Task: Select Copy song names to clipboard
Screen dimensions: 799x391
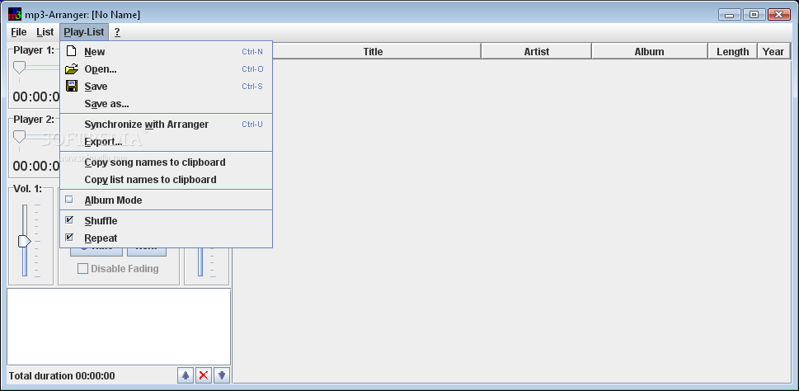Action: point(166,163)
